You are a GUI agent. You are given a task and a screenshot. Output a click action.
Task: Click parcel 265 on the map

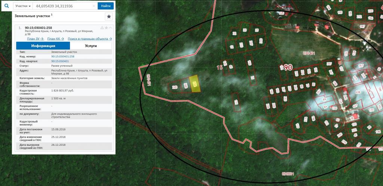click(x=175, y=87)
